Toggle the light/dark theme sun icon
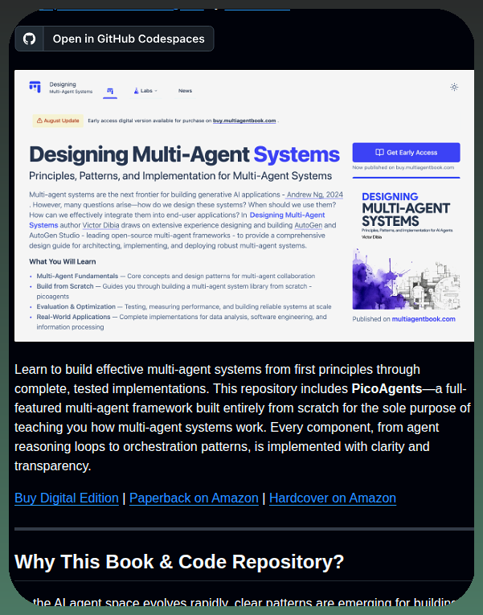483x615 pixels. click(454, 87)
